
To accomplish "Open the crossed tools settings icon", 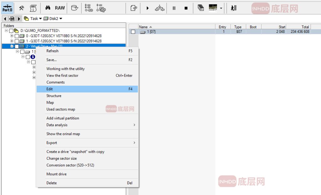I will coord(22,8).
